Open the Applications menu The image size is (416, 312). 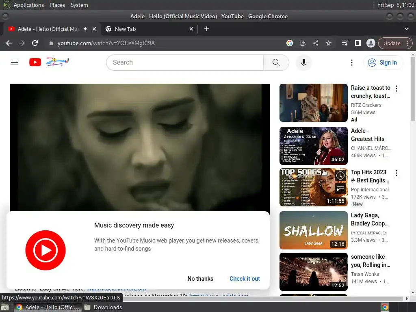point(29,5)
